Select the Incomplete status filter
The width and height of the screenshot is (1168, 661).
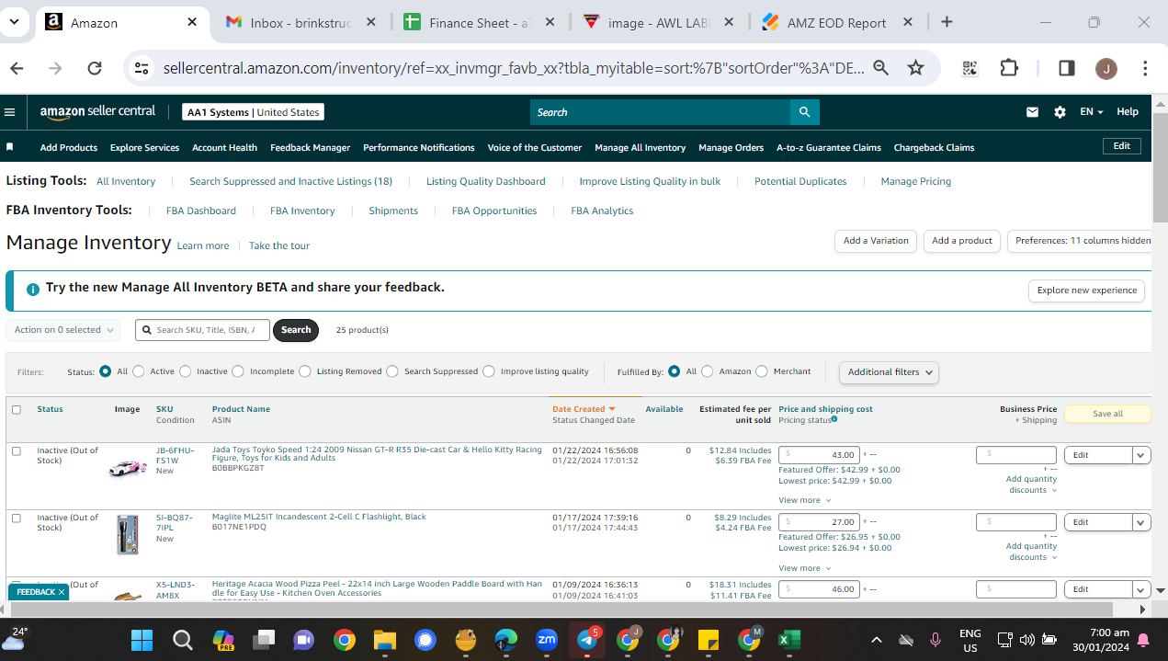coord(238,371)
